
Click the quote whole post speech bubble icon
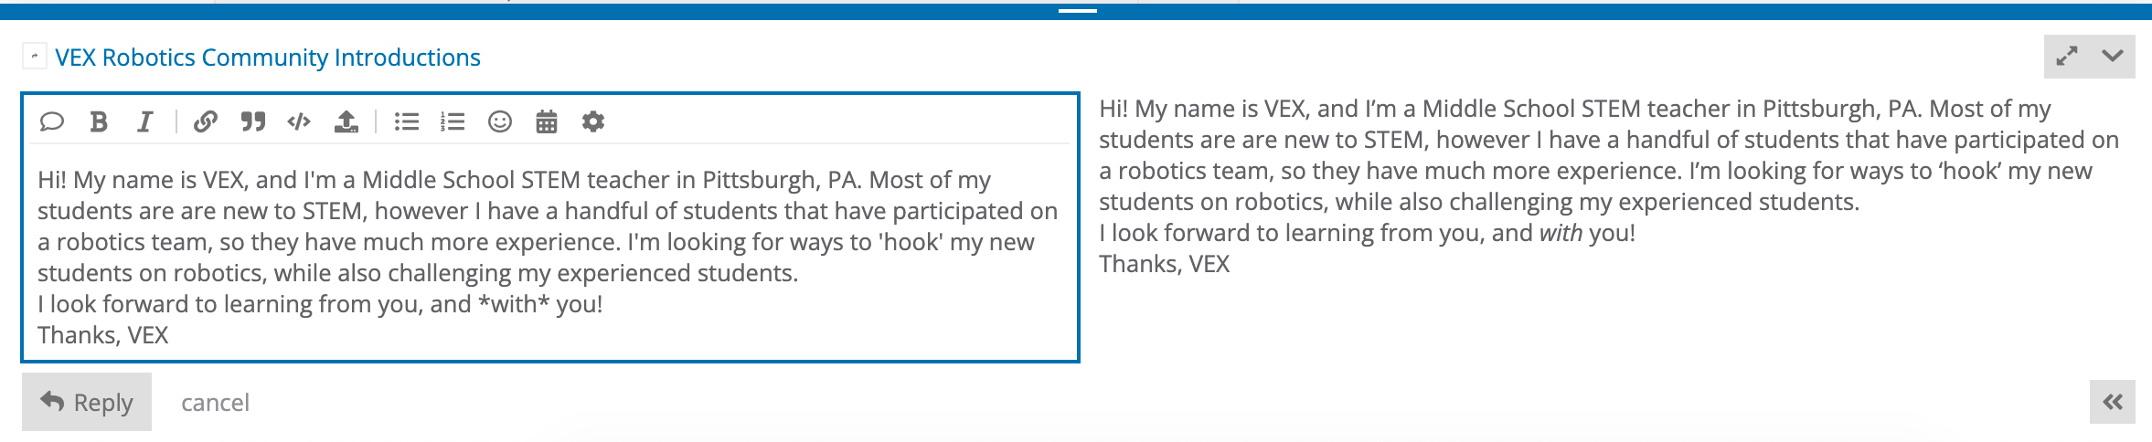tap(52, 121)
